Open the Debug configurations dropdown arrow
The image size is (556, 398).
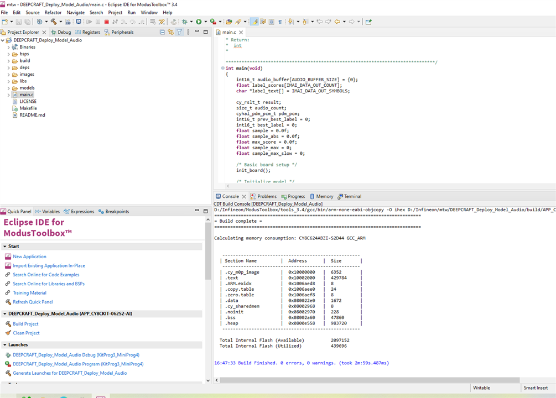(191, 22)
